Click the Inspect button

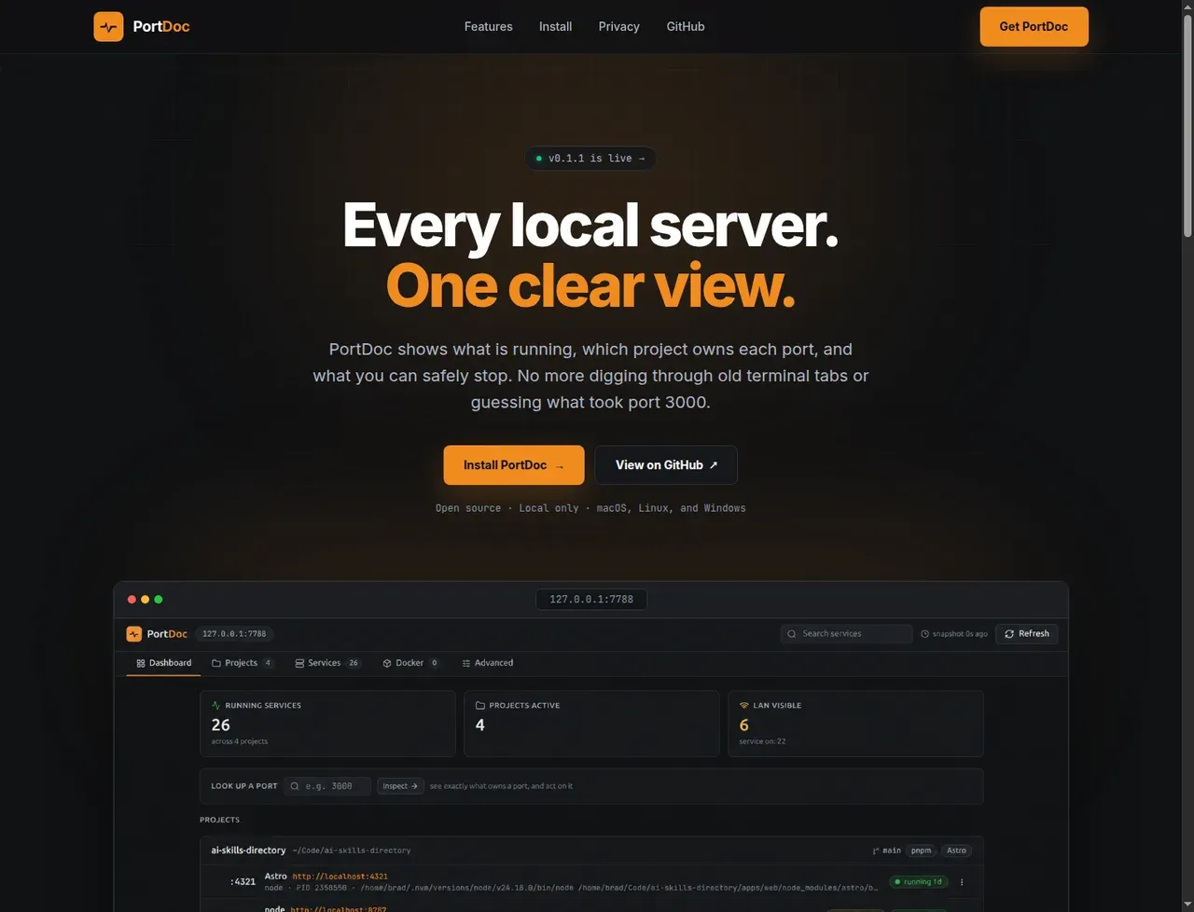coord(400,786)
